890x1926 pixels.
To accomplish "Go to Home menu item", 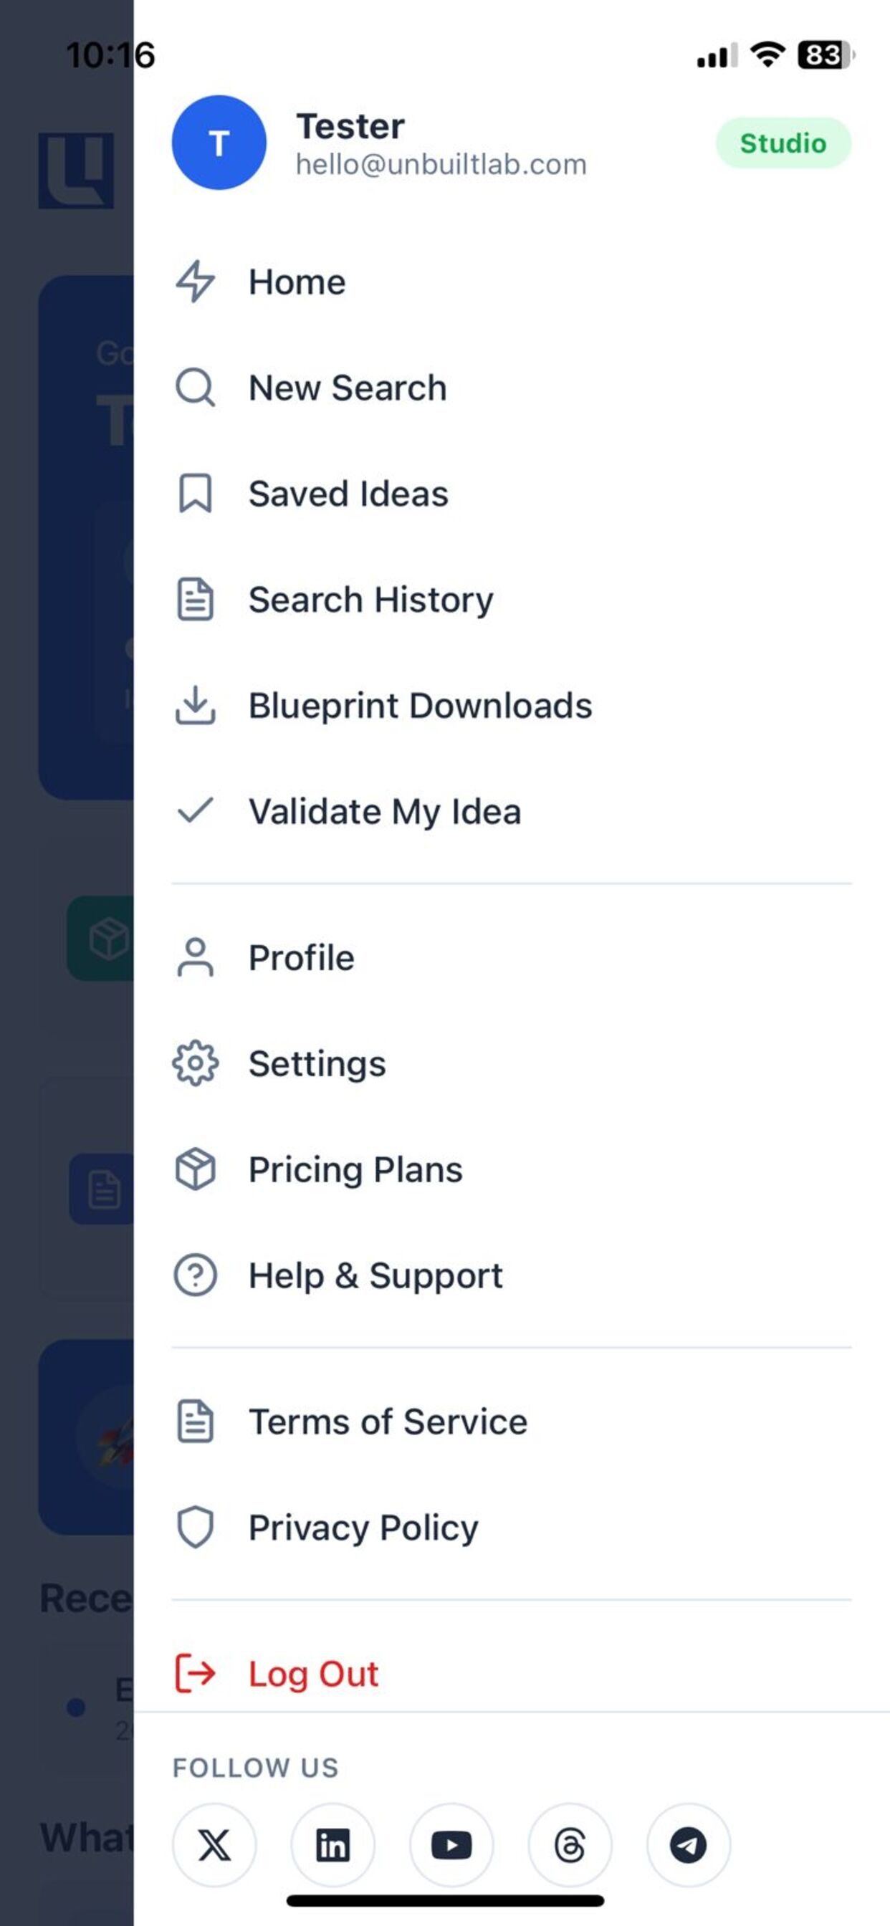I will pyautogui.click(x=512, y=282).
